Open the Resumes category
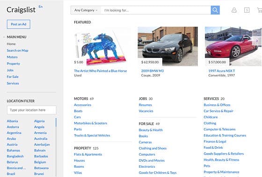Screen dimensions: 262x177 point(145,105)
